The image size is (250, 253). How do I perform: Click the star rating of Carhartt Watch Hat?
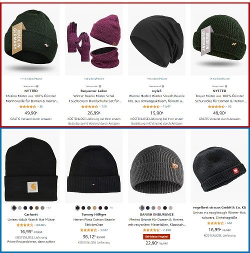[x=25, y=225]
